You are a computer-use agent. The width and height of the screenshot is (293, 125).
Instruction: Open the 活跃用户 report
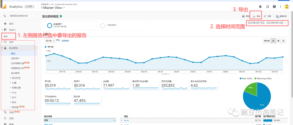click(x=15, y=58)
